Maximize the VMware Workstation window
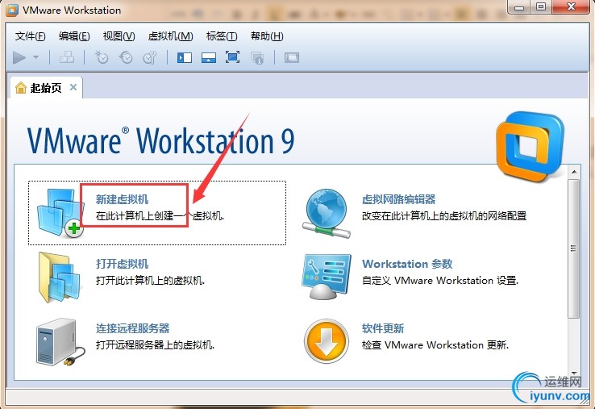The width and height of the screenshot is (595, 409). 541,7
